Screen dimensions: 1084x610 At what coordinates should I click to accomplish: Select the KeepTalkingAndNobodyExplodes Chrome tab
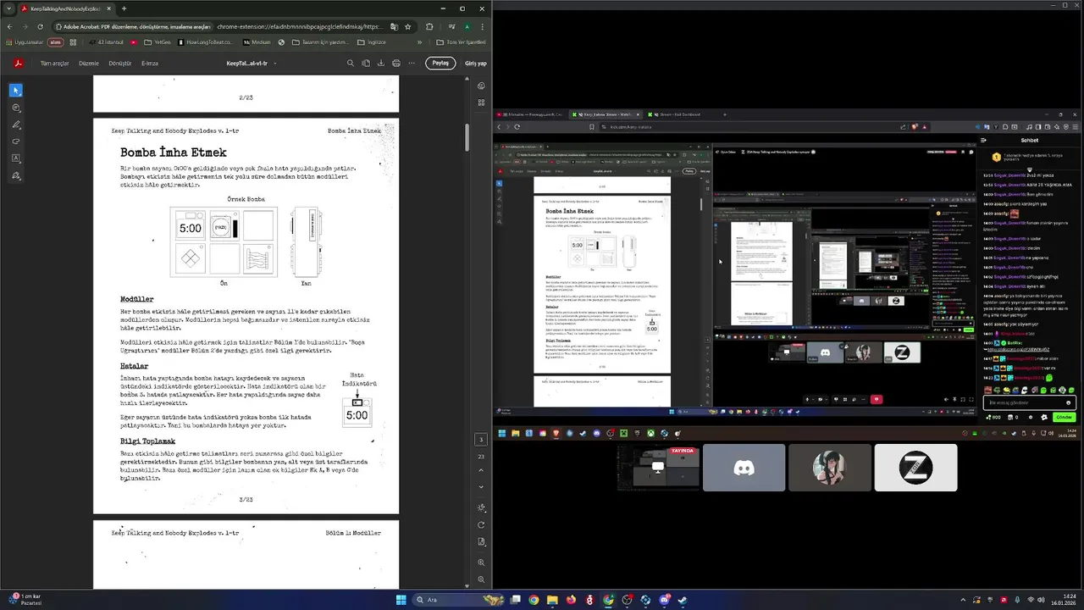pos(64,8)
